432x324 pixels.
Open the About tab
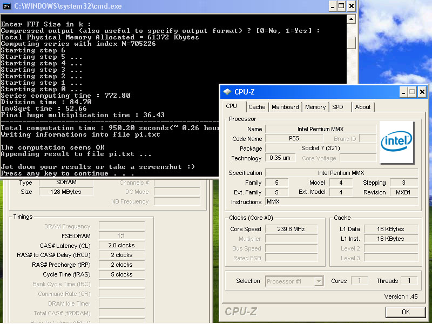point(362,107)
